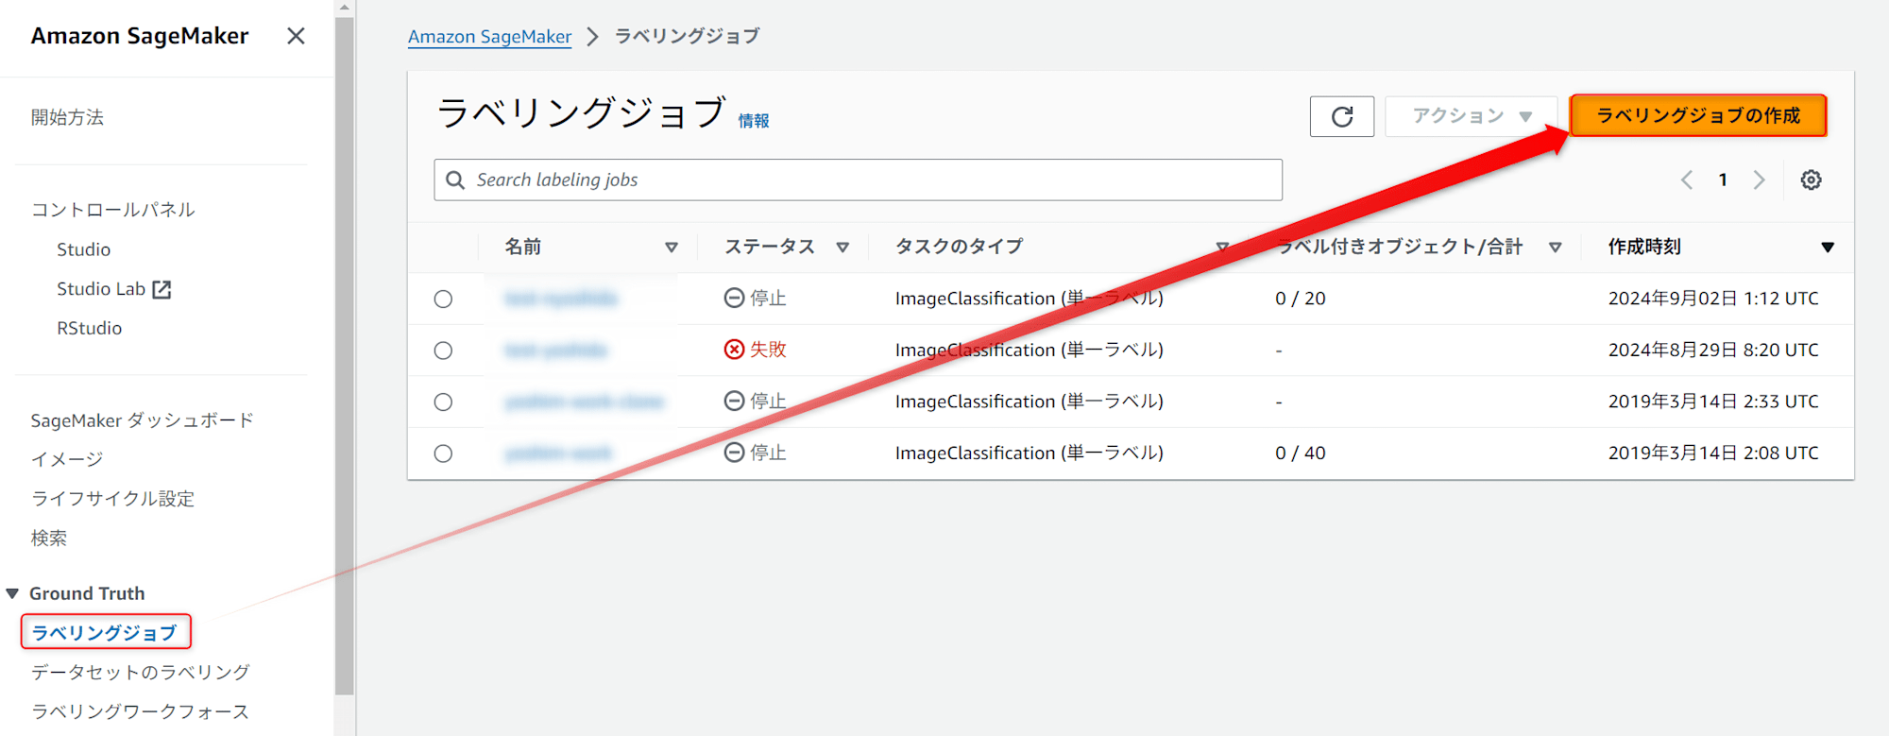
Task: Click the failed status icon
Action: [x=734, y=350]
